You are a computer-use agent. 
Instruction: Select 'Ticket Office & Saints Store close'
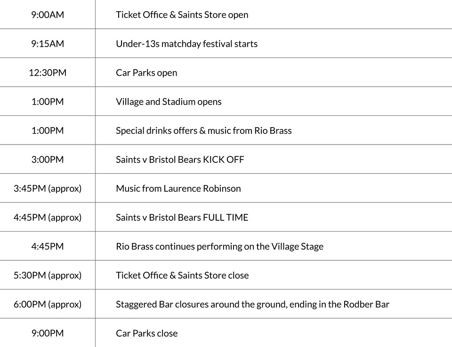coord(182,275)
